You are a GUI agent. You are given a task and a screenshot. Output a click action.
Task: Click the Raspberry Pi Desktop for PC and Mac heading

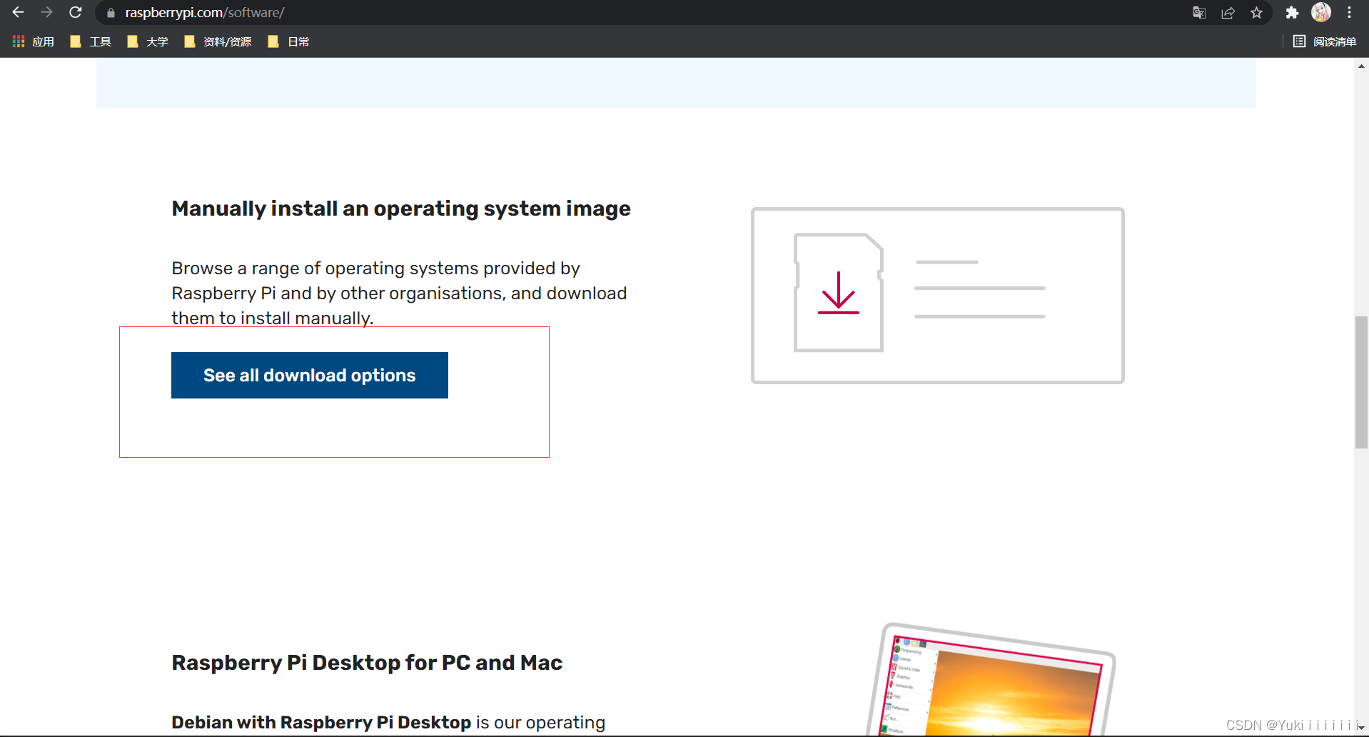pos(367,663)
